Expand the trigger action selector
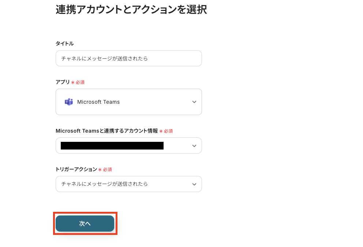Viewport: 363px width, 247px height. pos(129,184)
